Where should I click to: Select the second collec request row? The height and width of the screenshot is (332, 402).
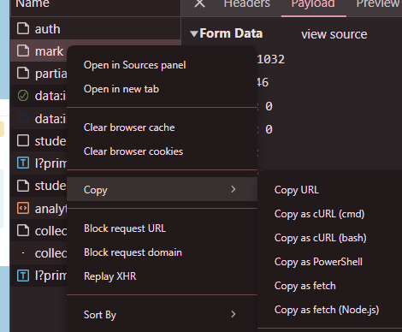click(38, 253)
